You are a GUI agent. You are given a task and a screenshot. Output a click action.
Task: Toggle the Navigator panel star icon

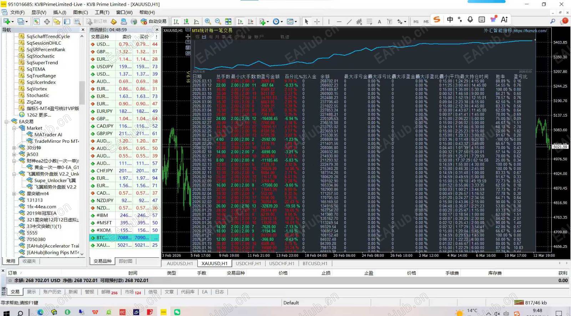pos(57,22)
